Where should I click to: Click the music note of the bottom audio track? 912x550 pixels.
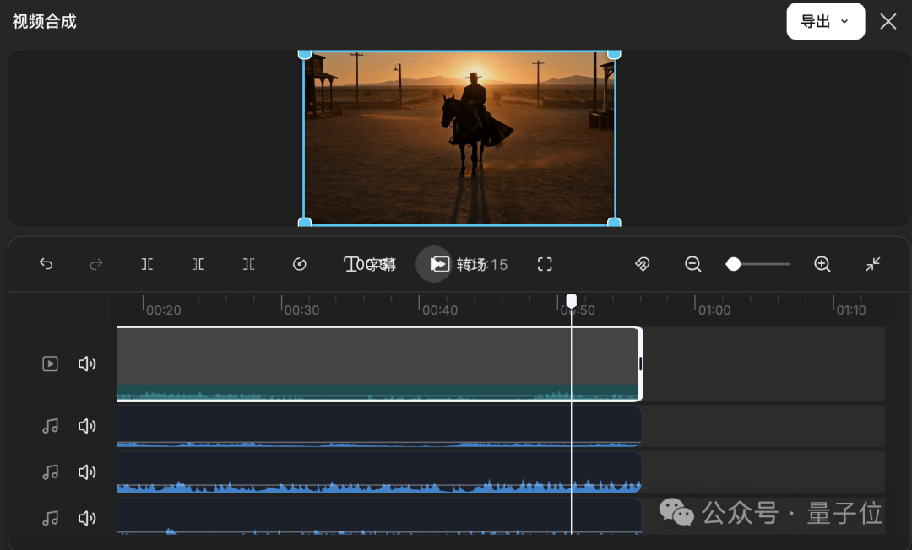point(50,518)
